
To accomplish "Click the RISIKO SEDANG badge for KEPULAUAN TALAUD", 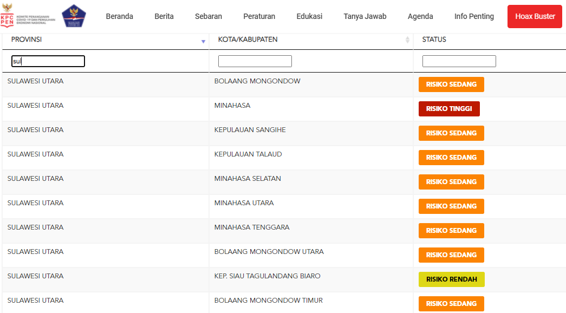I will pyautogui.click(x=451, y=158).
